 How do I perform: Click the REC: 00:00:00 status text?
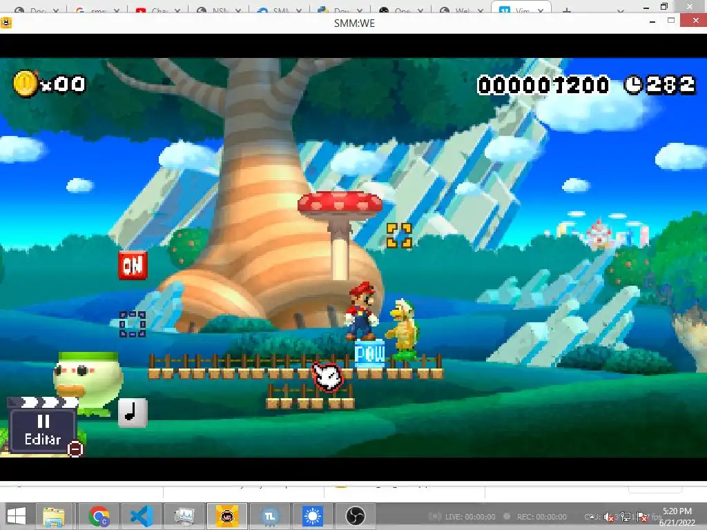pos(541,517)
